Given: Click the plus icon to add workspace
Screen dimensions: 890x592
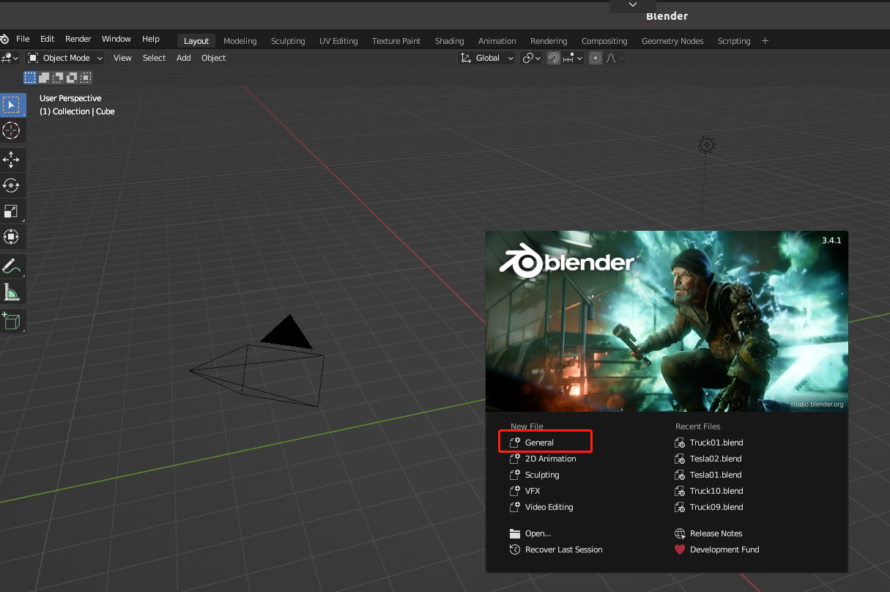Looking at the screenshot, I should click(x=765, y=41).
